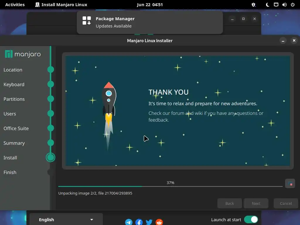Click the rocket illustration in slideshow
This screenshot has height=225, width=300.
[109, 117]
